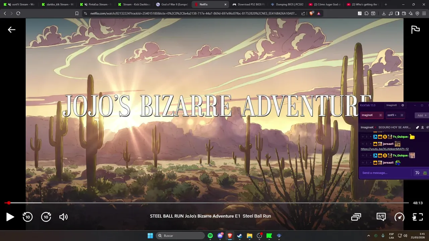Switch to the ssnt1i Stream tab
This screenshot has height=241, width=429.
(19, 4)
